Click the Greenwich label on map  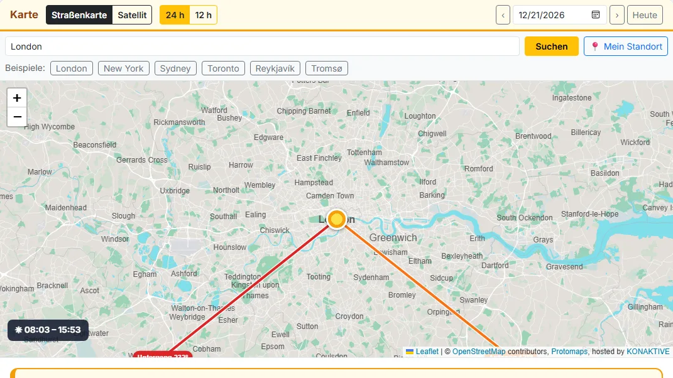click(x=393, y=238)
